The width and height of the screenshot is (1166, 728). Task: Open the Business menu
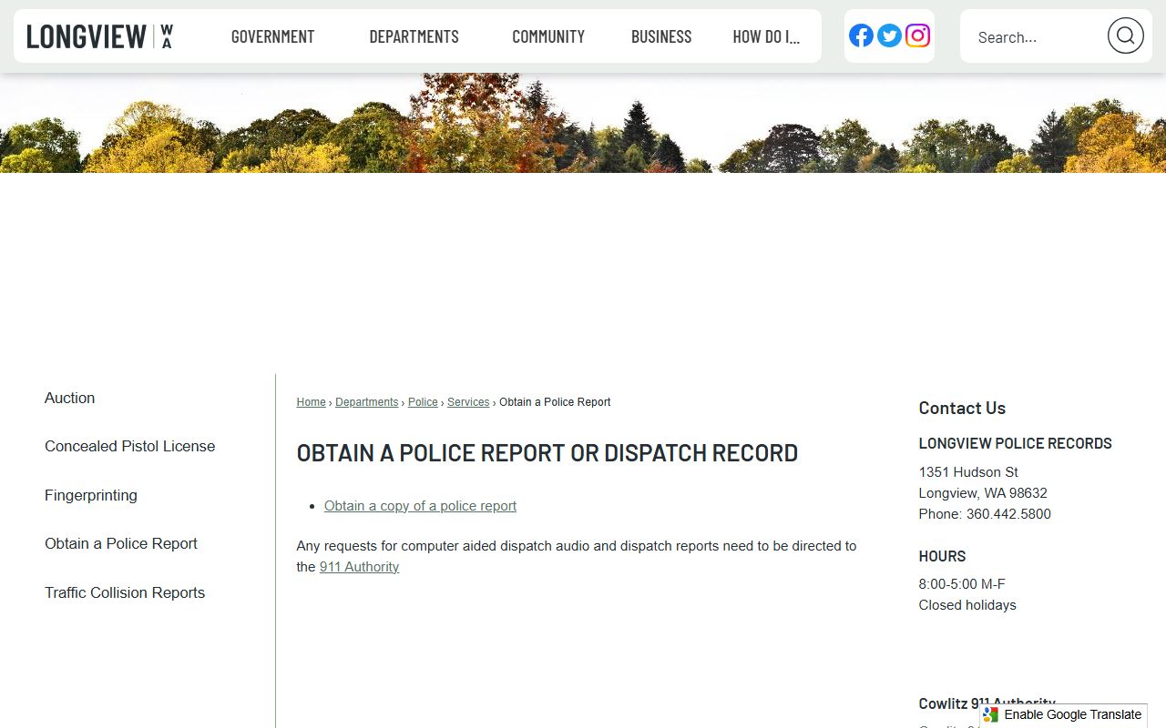(x=661, y=36)
